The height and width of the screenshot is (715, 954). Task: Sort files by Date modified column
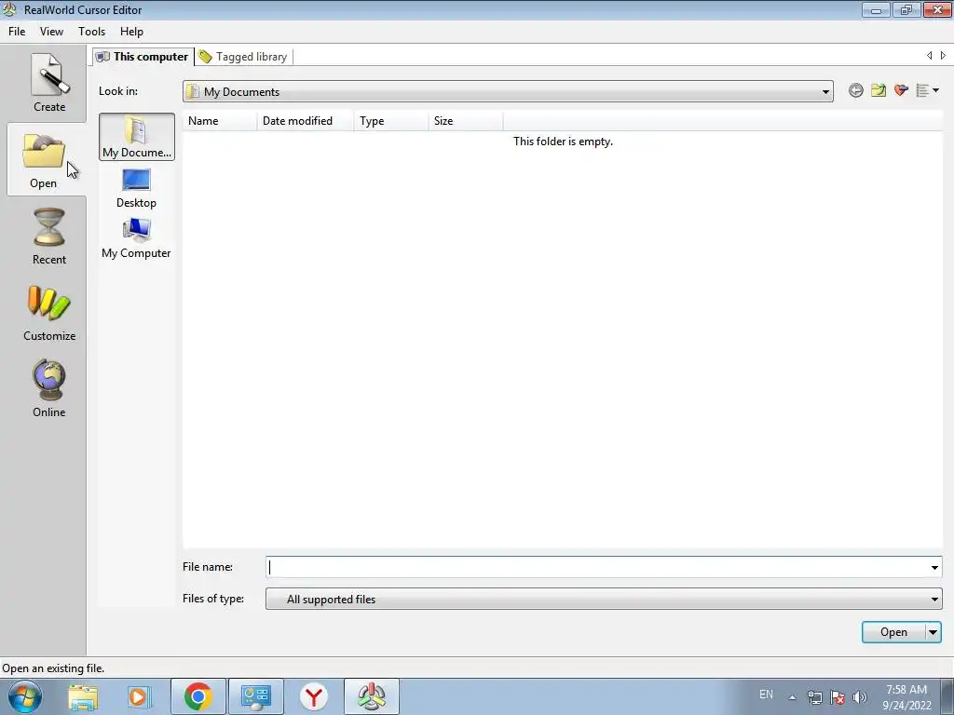coord(306,121)
